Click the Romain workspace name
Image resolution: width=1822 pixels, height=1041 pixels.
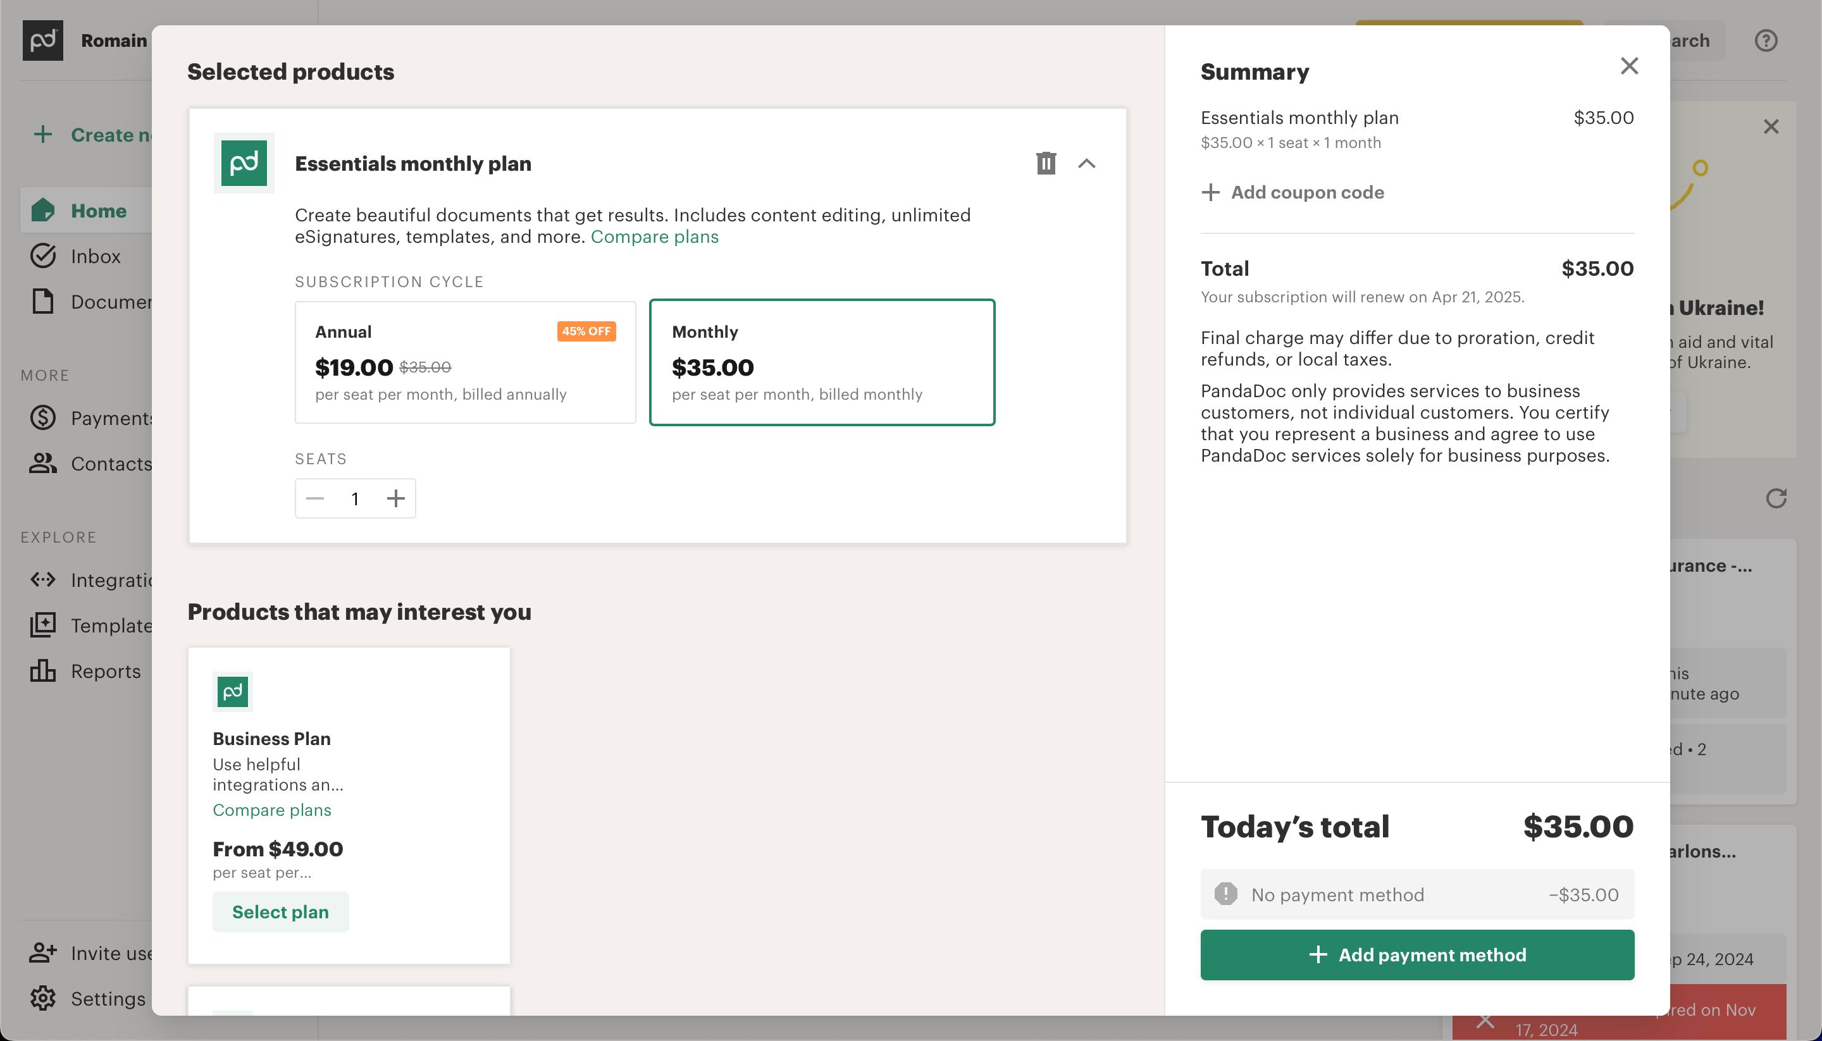coord(114,40)
